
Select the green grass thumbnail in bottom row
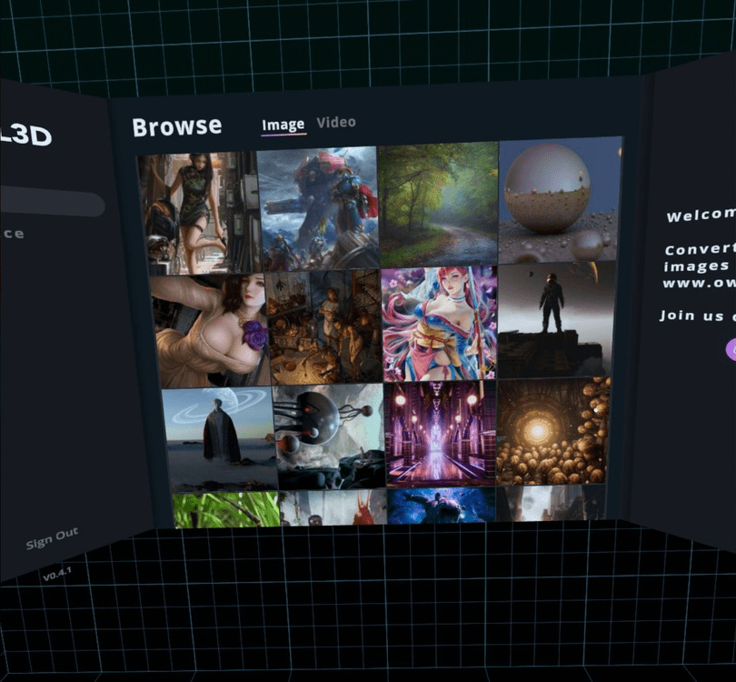(226, 509)
